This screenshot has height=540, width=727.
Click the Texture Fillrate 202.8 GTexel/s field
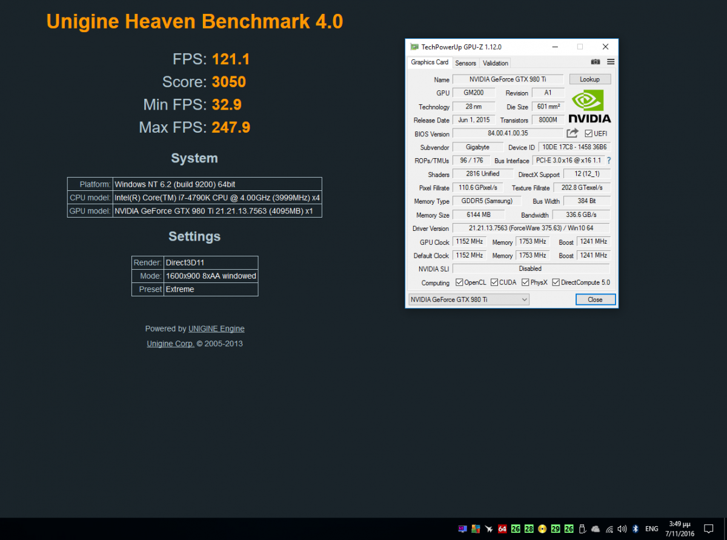[x=582, y=187]
